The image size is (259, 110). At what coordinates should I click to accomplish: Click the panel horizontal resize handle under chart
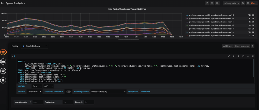point(129,39)
